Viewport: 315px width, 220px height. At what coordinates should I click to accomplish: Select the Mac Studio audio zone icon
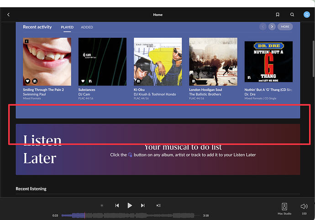tap(284, 207)
